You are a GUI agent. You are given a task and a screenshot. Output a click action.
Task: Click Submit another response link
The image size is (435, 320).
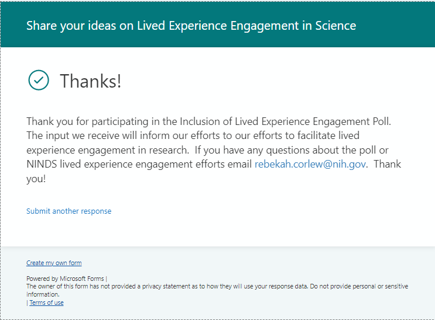[x=68, y=211]
